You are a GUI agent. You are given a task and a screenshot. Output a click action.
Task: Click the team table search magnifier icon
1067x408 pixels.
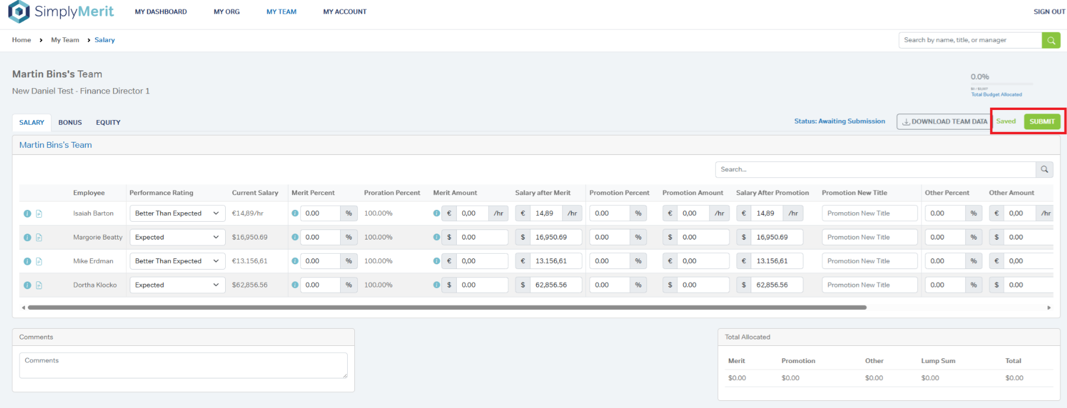pyautogui.click(x=1044, y=170)
